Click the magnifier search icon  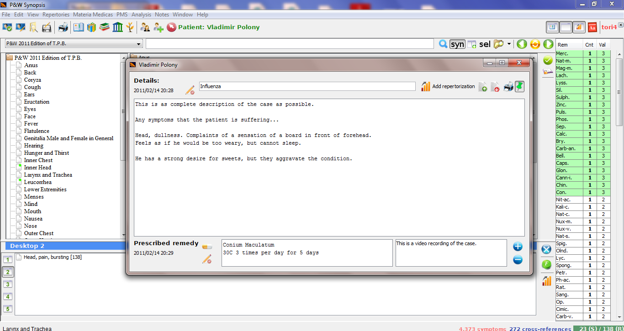[x=443, y=44]
